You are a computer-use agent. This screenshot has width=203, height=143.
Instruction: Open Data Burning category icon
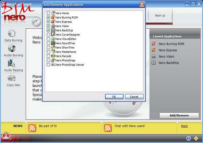[x=12, y=34]
